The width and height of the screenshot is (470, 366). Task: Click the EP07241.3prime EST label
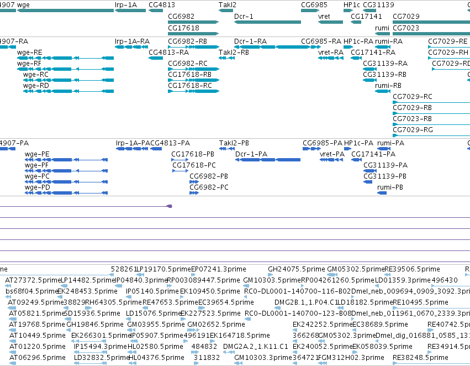click(x=219, y=269)
